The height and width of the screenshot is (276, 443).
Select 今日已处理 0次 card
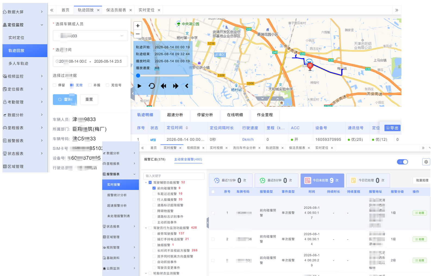click(x=368, y=180)
